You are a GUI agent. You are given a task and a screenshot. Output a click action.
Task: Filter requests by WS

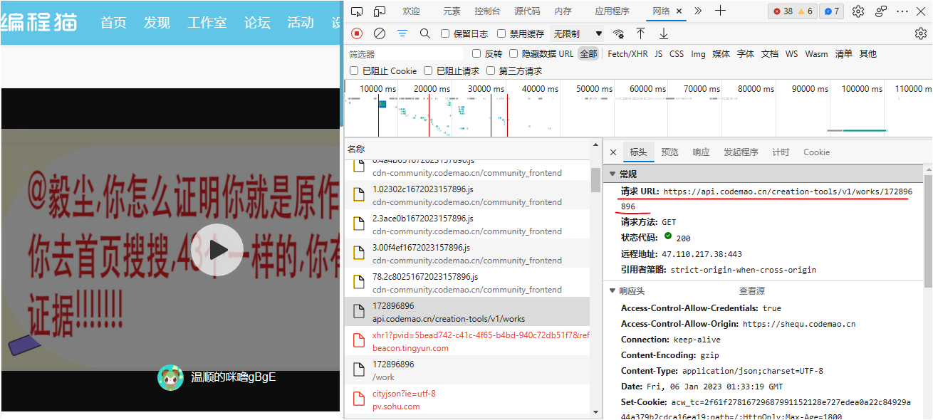[x=791, y=54]
